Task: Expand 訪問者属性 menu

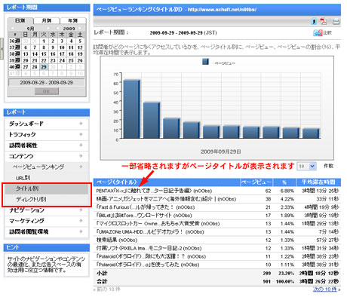Action: (47, 145)
